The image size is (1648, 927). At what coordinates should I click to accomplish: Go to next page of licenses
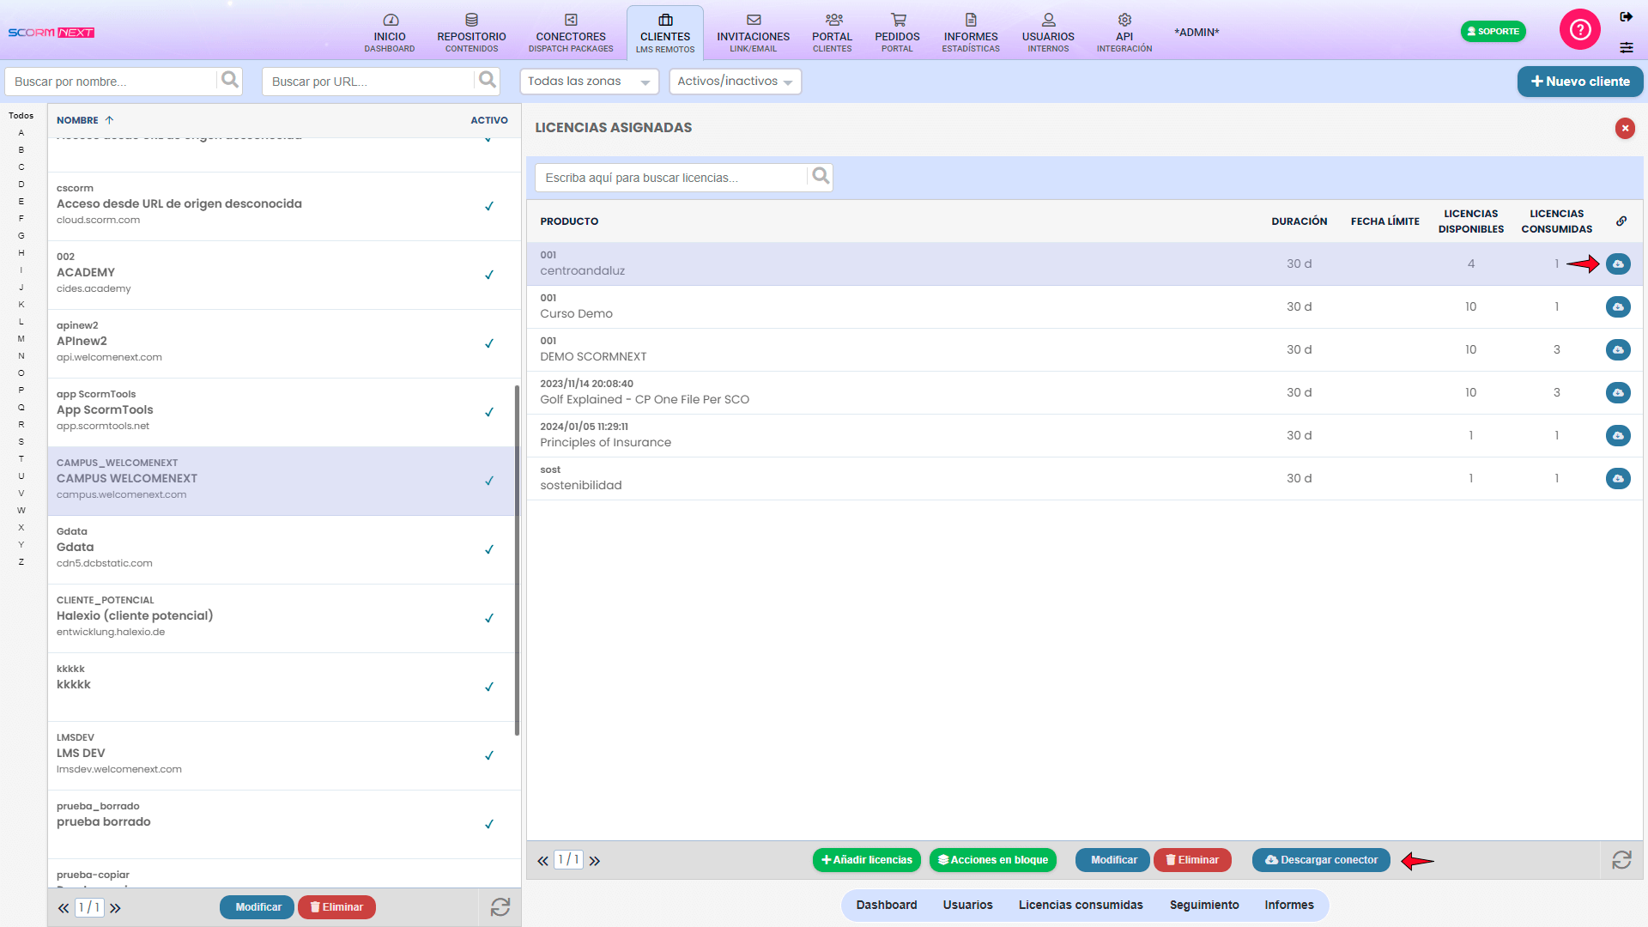tap(595, 861)
